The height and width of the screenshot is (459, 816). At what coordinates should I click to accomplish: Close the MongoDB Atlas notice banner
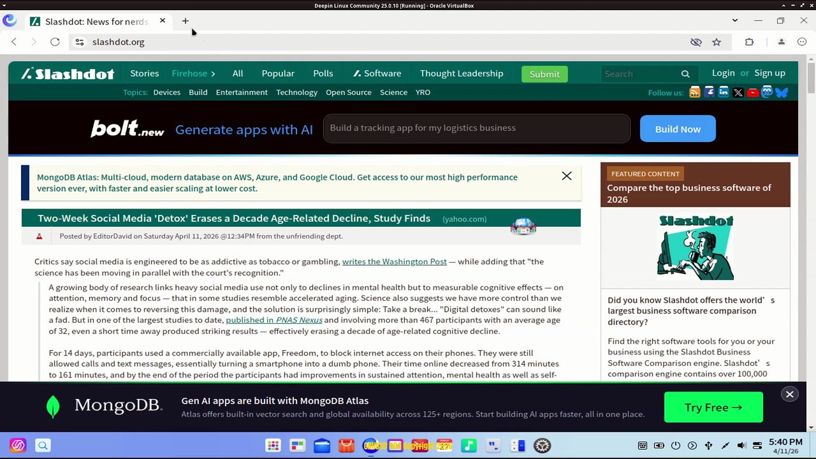(567, 176)
